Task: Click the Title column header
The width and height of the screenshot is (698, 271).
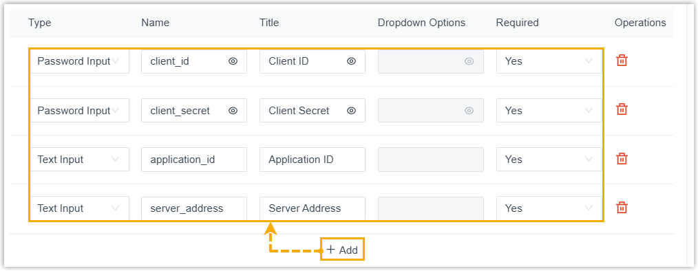Action: coord(269,23)
